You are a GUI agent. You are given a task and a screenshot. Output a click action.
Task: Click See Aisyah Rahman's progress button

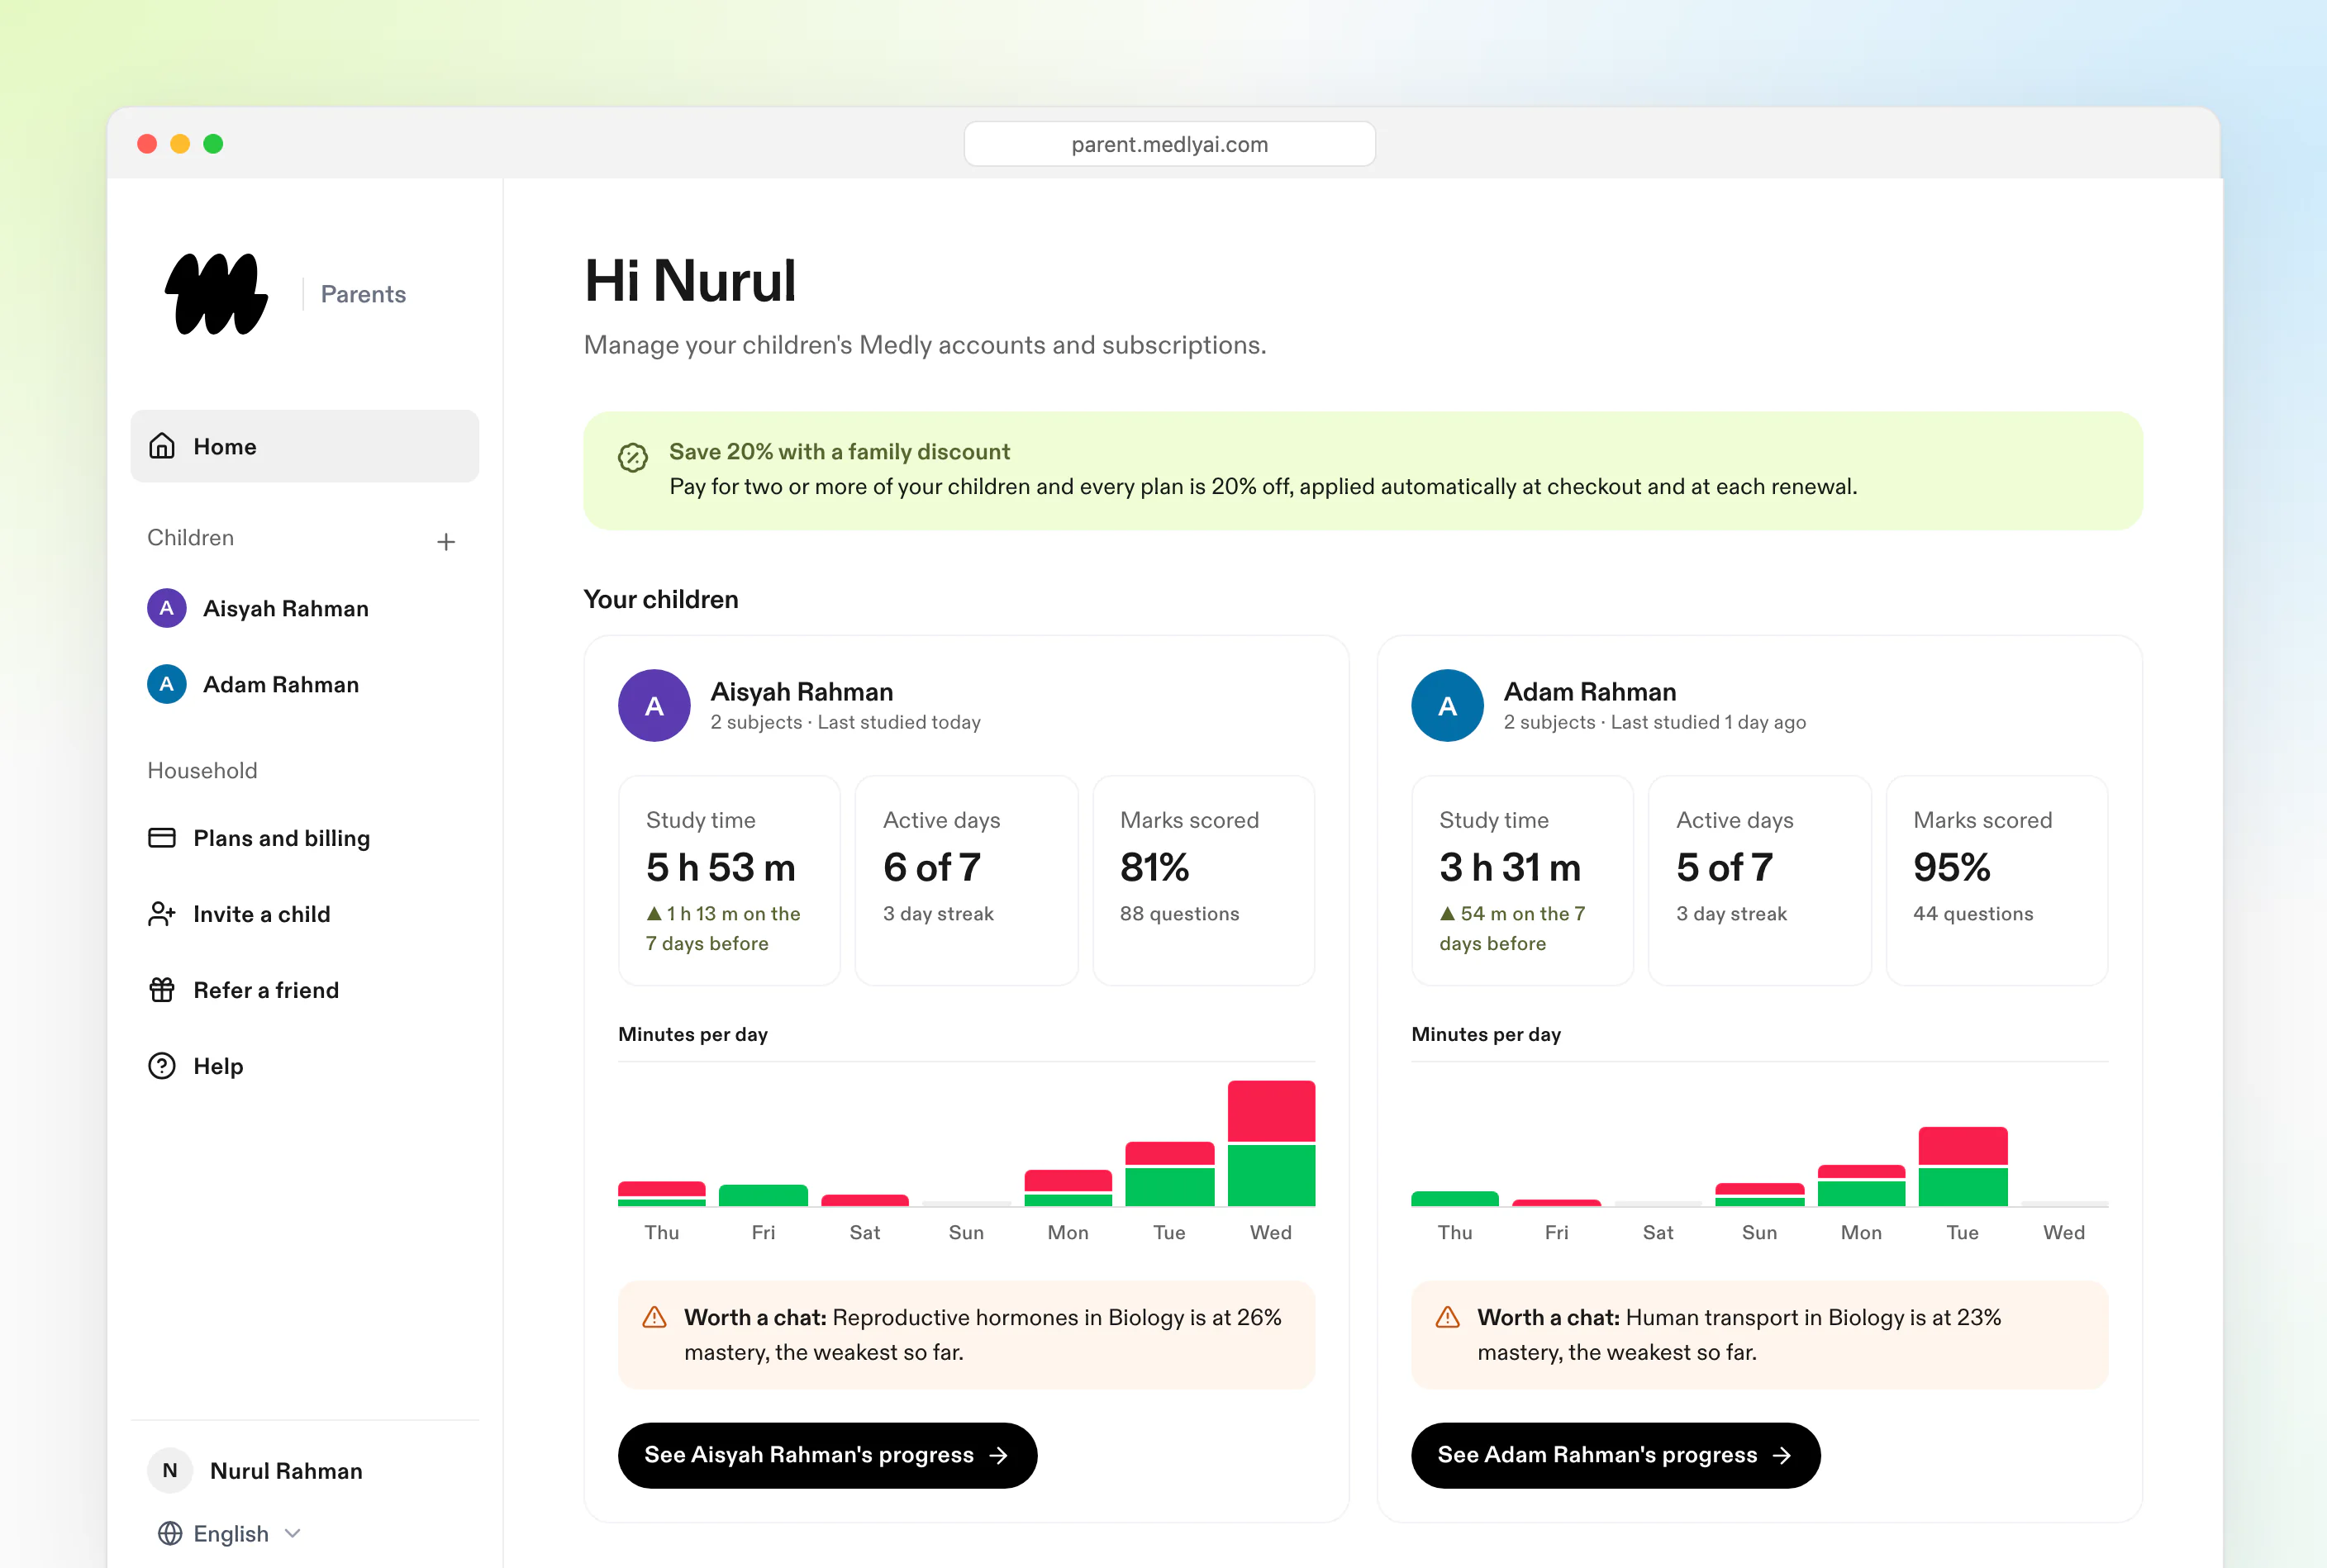(x=827, y=1455)
